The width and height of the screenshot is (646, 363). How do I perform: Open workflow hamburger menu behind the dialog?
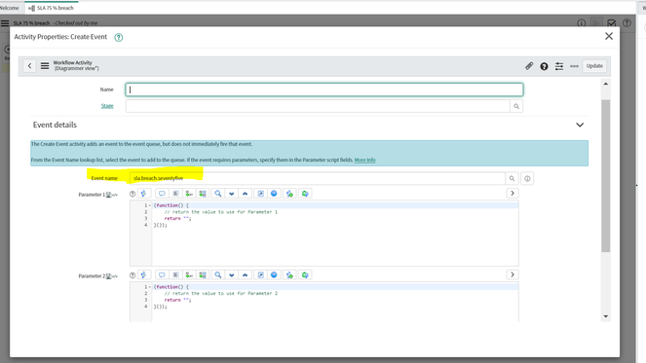pyautogui.click(x=5, y=23)
